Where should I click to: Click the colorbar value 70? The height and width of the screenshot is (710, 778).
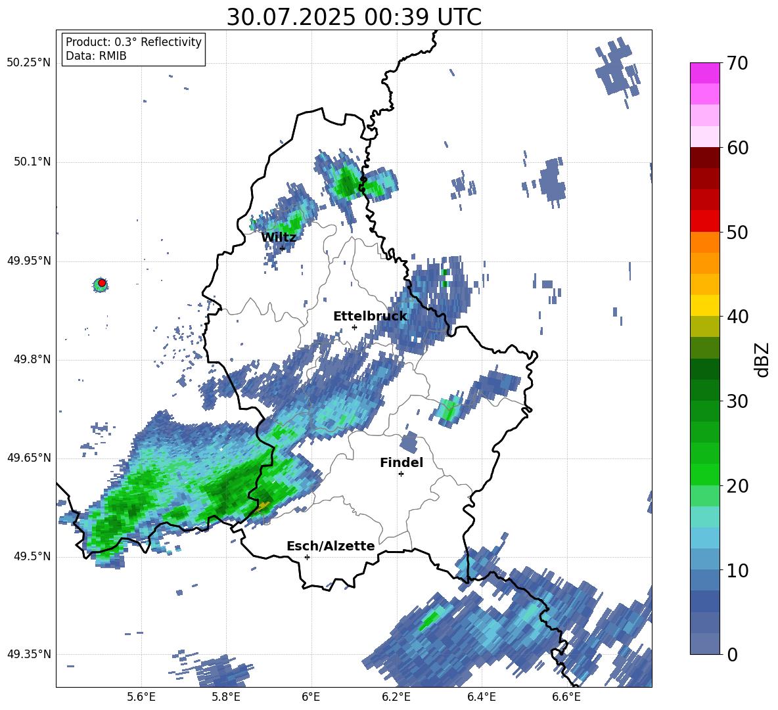(737, 63)
